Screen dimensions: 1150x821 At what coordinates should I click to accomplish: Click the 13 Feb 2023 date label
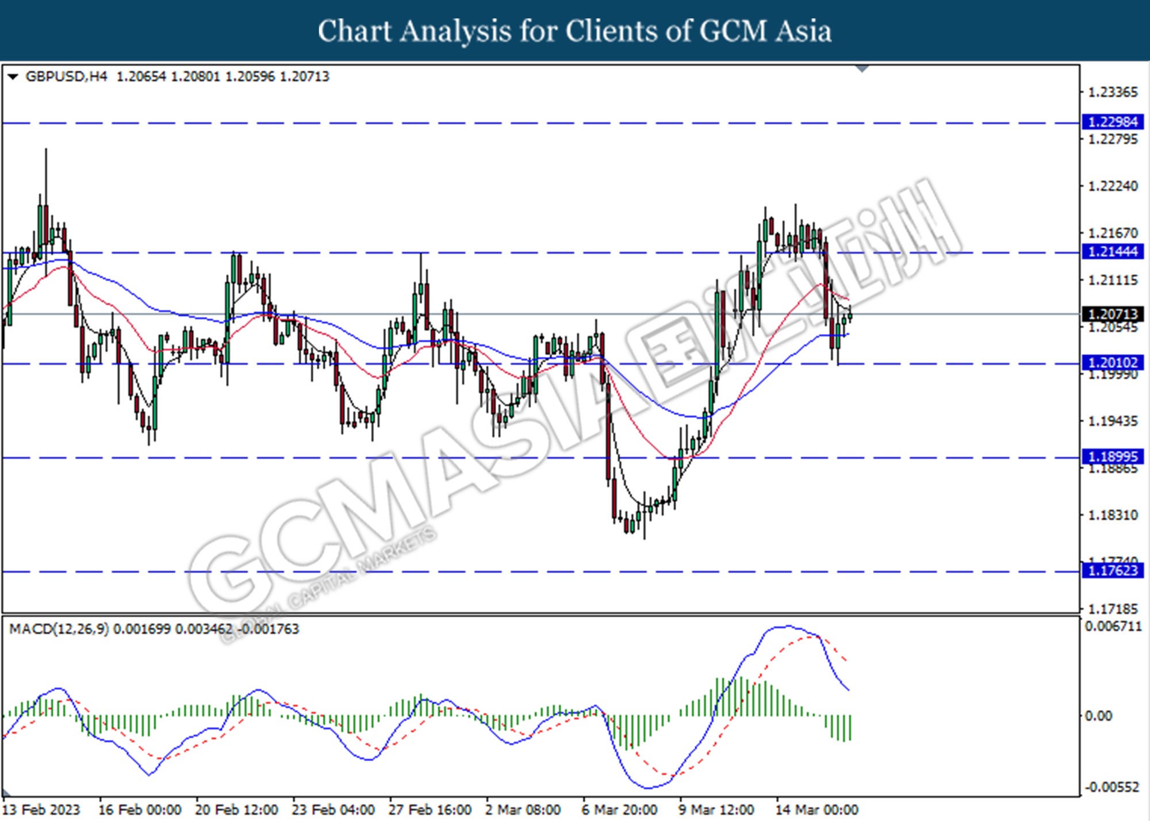coord(41,810)
